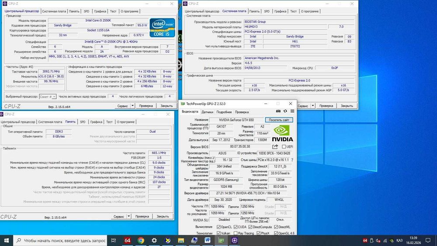Open Settings gear on the taskbar
Image resolution: width=437 pixels, height=246 pixels.
tap(154, 240)
